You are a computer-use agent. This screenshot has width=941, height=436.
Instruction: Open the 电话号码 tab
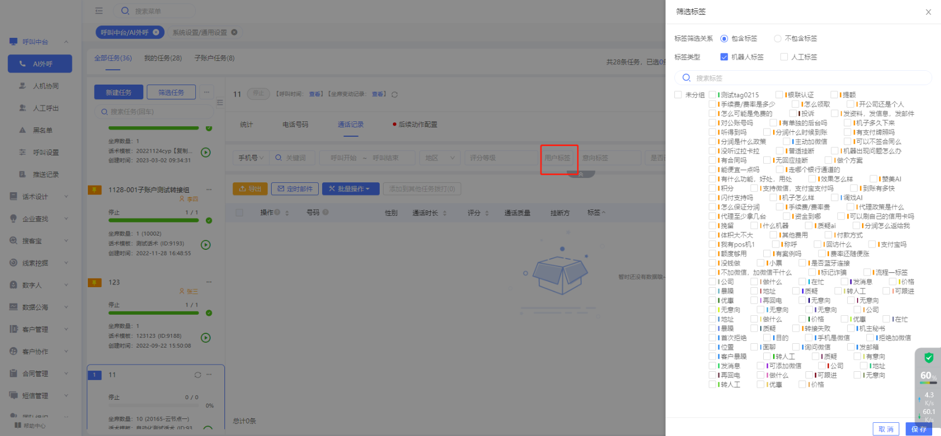tap(295, 125)
